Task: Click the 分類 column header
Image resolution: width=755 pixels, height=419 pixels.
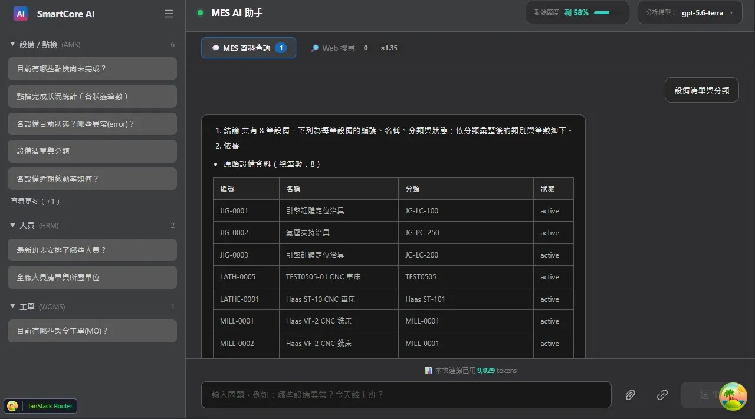Action: [x=466, y=189]
